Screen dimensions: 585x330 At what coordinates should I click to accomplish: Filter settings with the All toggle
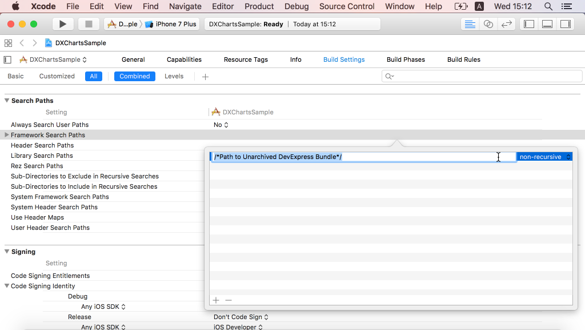[93, 75]
